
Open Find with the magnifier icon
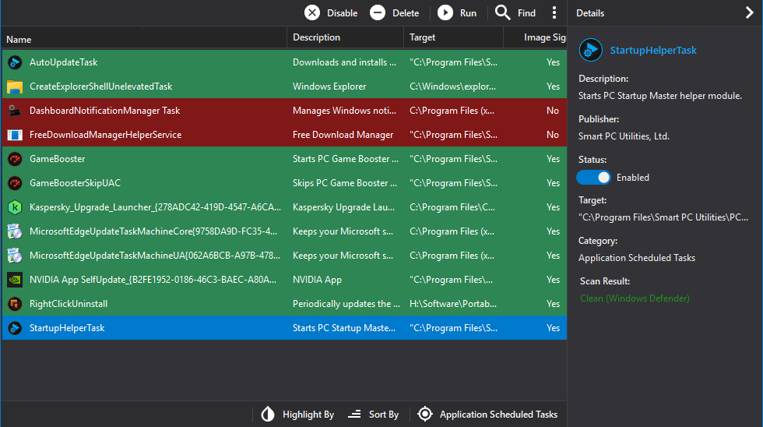pos(503,12)
